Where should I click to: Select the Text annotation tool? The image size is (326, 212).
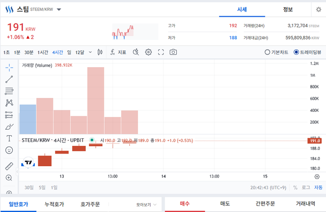point(9,138)
